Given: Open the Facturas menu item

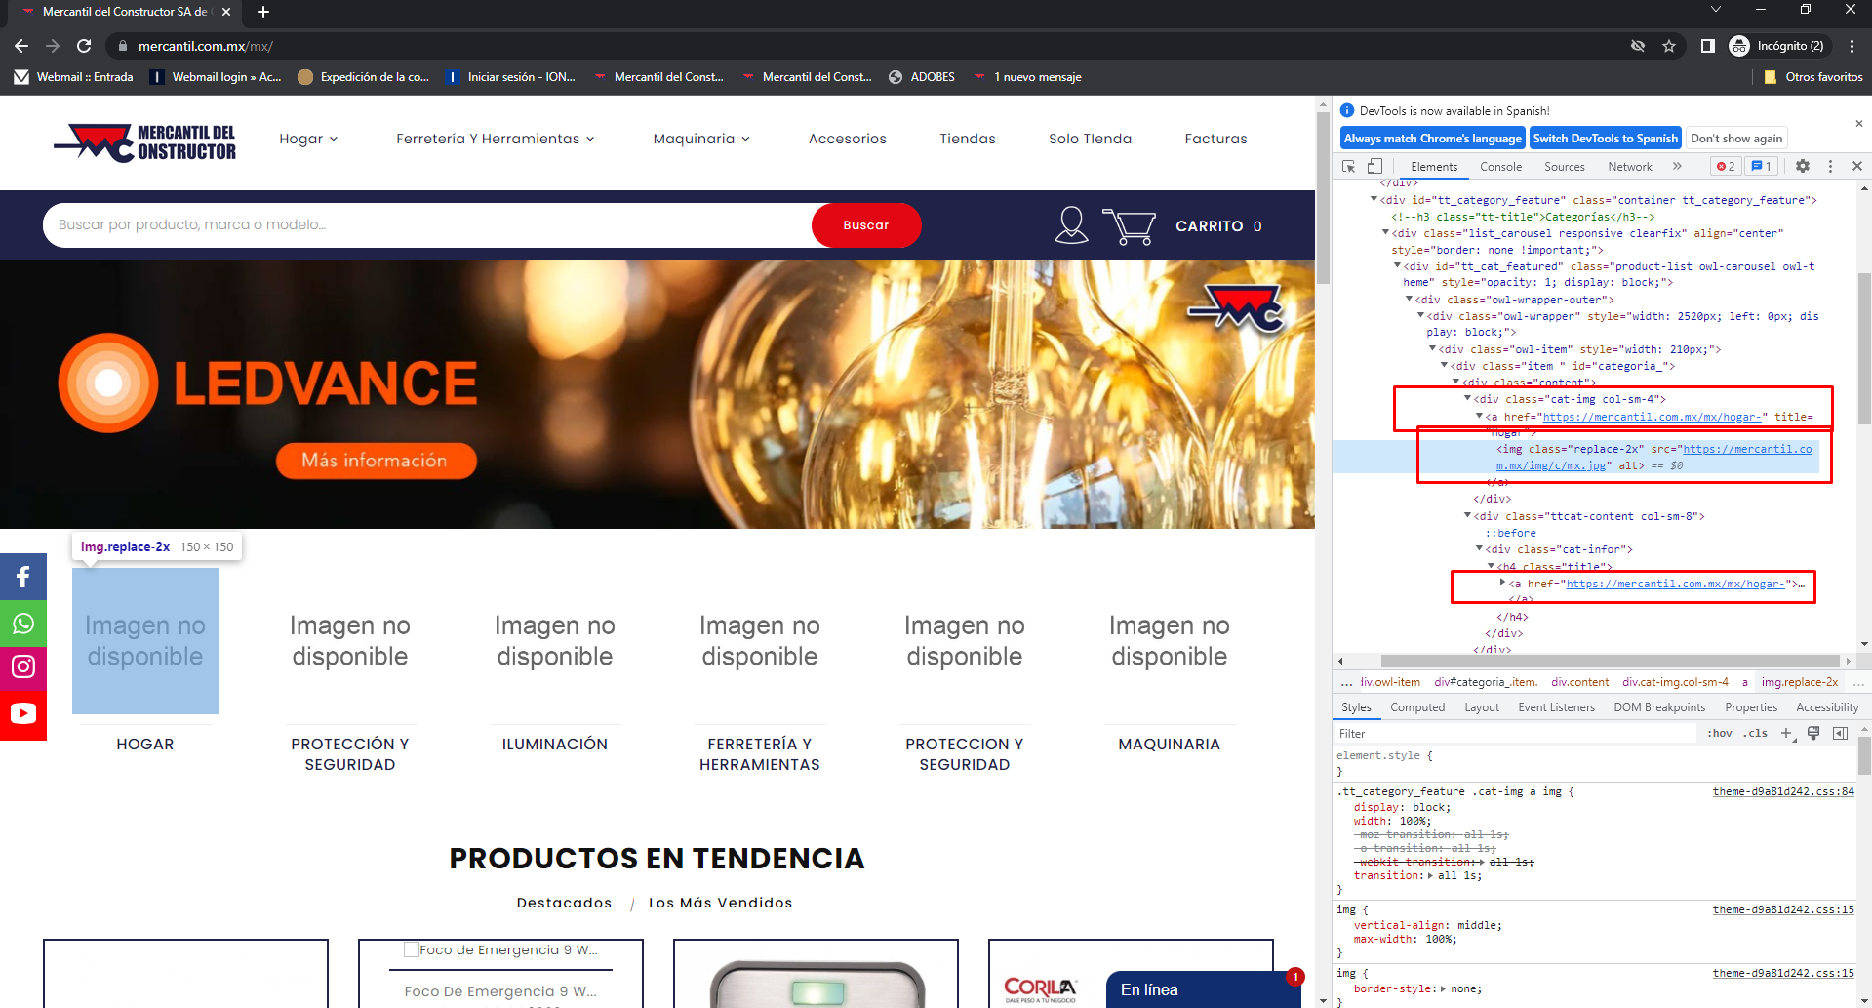Looking at the screenshot, I should point(1215,139).
